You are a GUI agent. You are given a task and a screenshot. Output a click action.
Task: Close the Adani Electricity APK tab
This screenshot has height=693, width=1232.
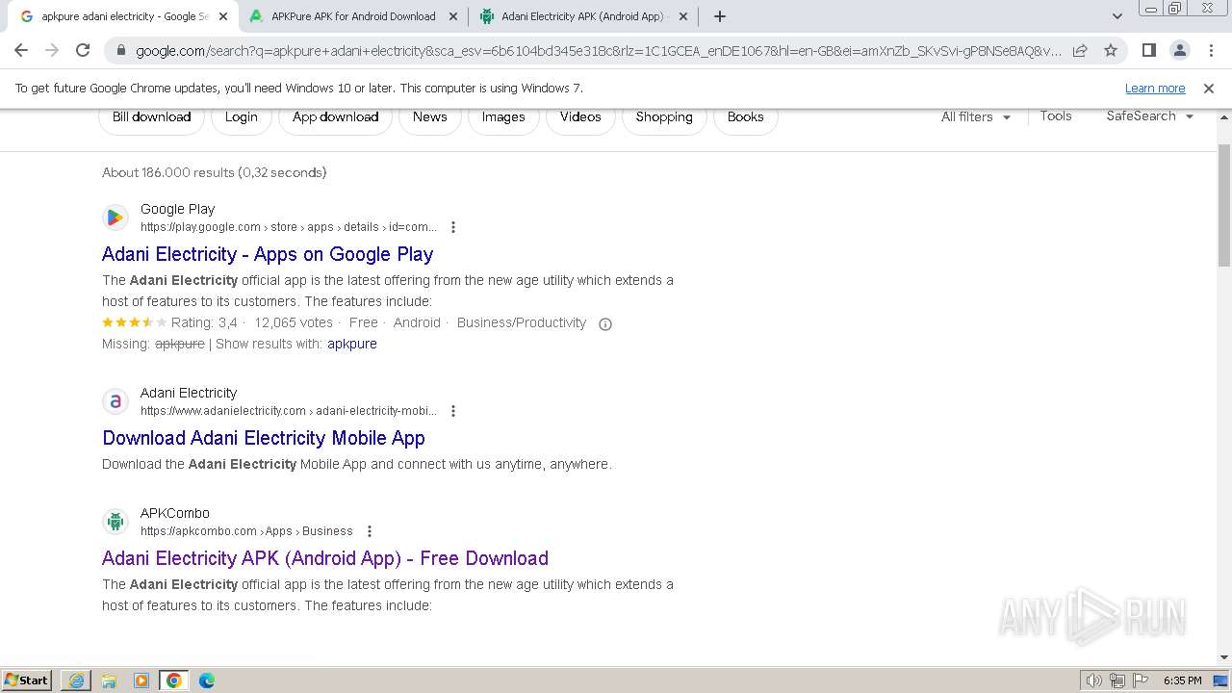click(x=683, y=16)
